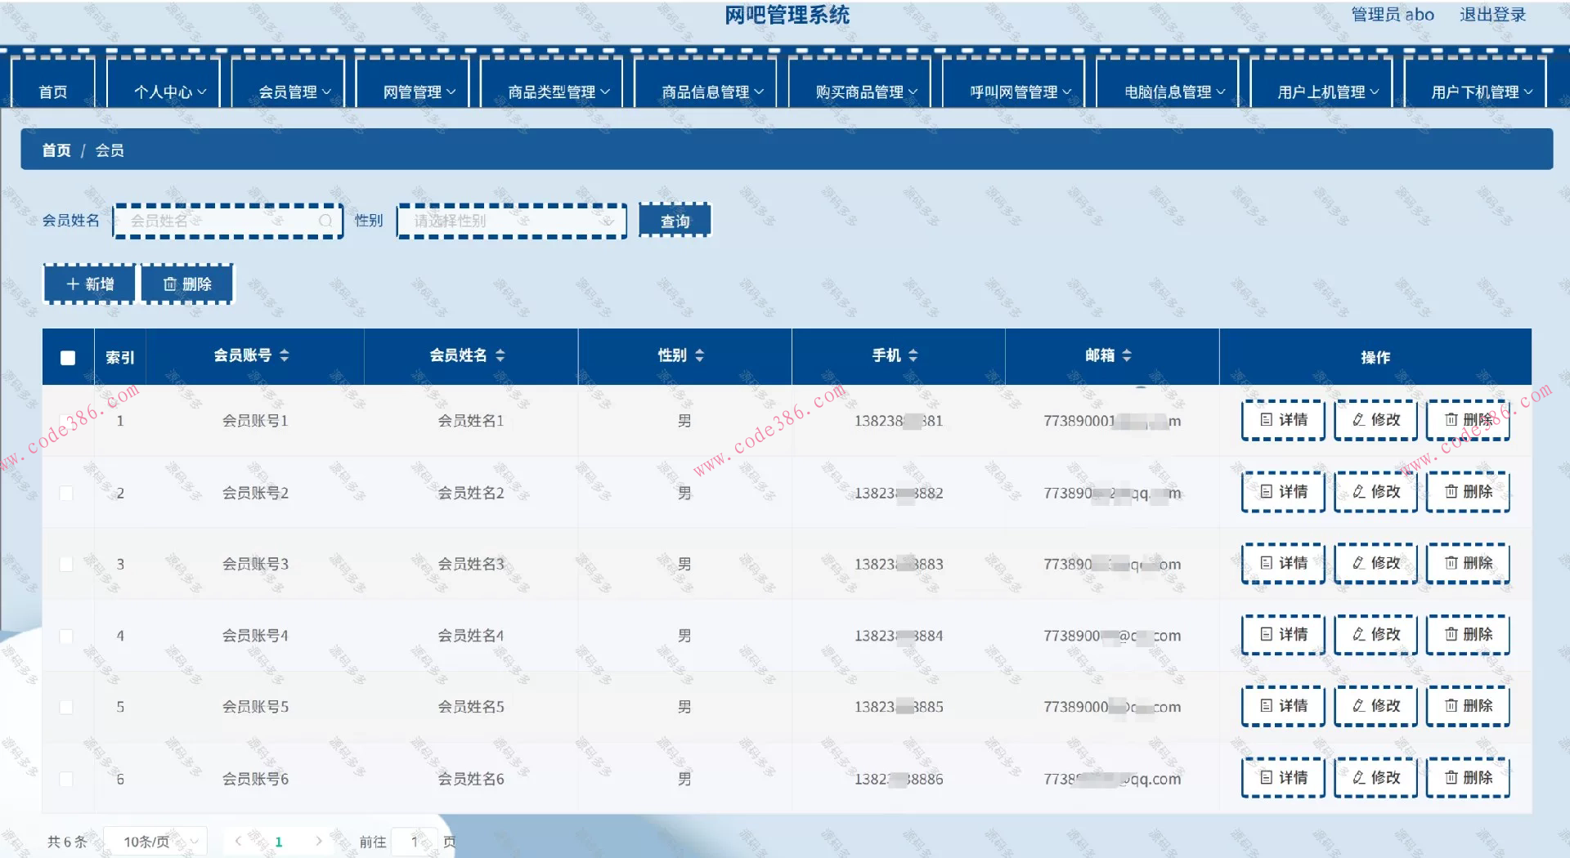Focus the 前往 page number input

point(415,842)
